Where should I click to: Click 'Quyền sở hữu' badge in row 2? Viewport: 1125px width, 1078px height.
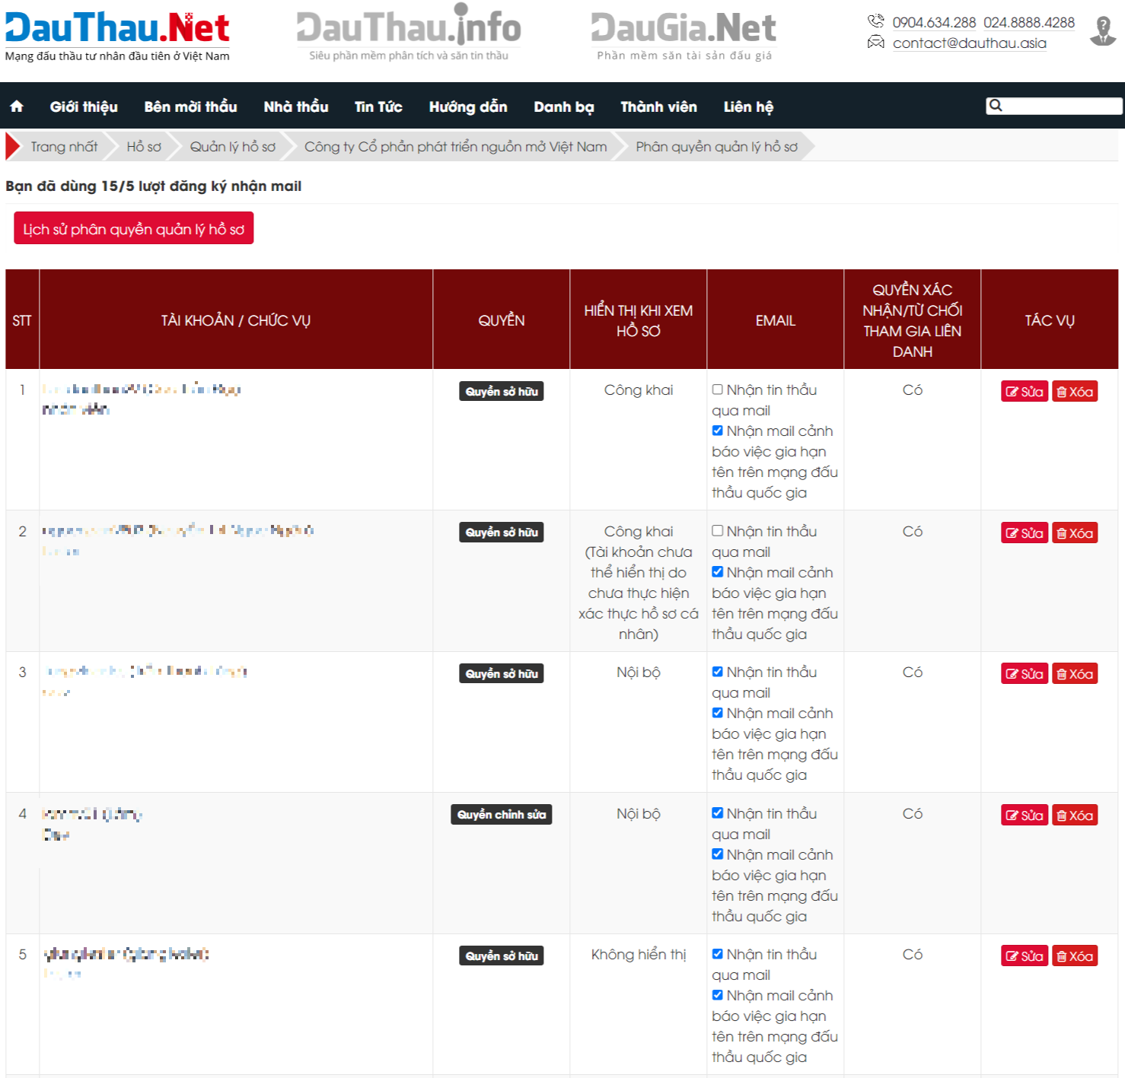(x=502, y=533)
